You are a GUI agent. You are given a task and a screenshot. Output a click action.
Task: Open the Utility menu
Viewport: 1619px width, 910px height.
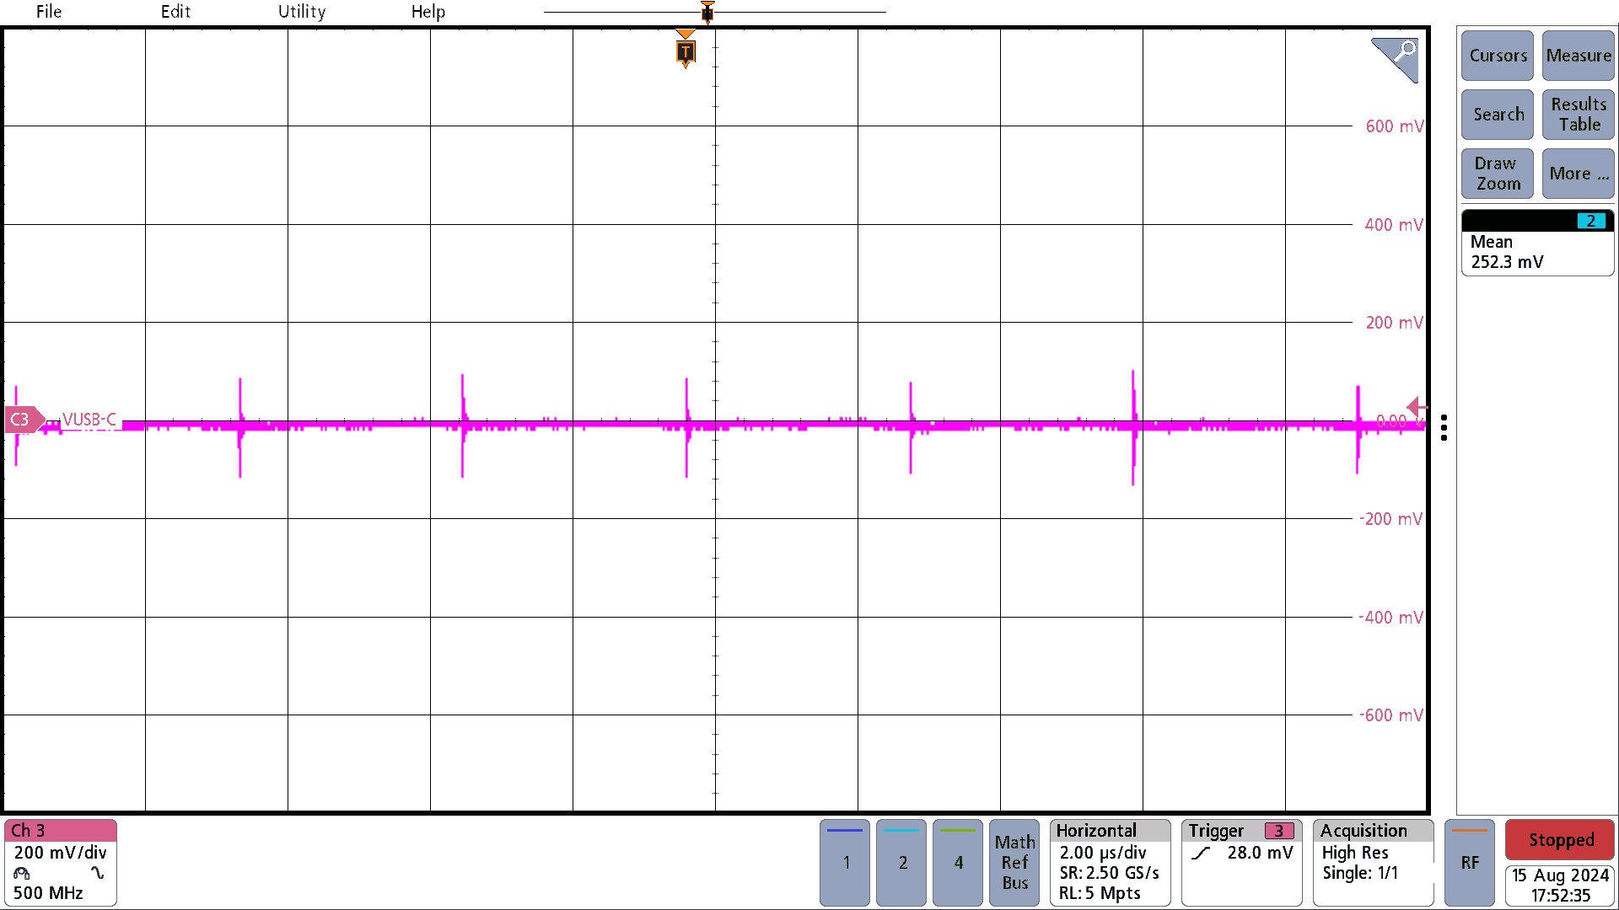tap(301, 12)
